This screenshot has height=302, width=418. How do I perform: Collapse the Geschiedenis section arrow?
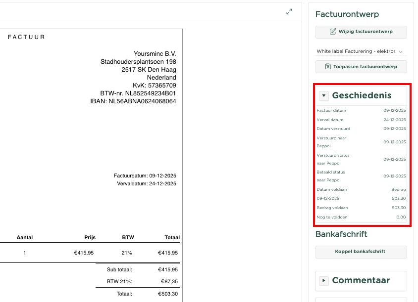pyautogui.click(x=324, y=96)
